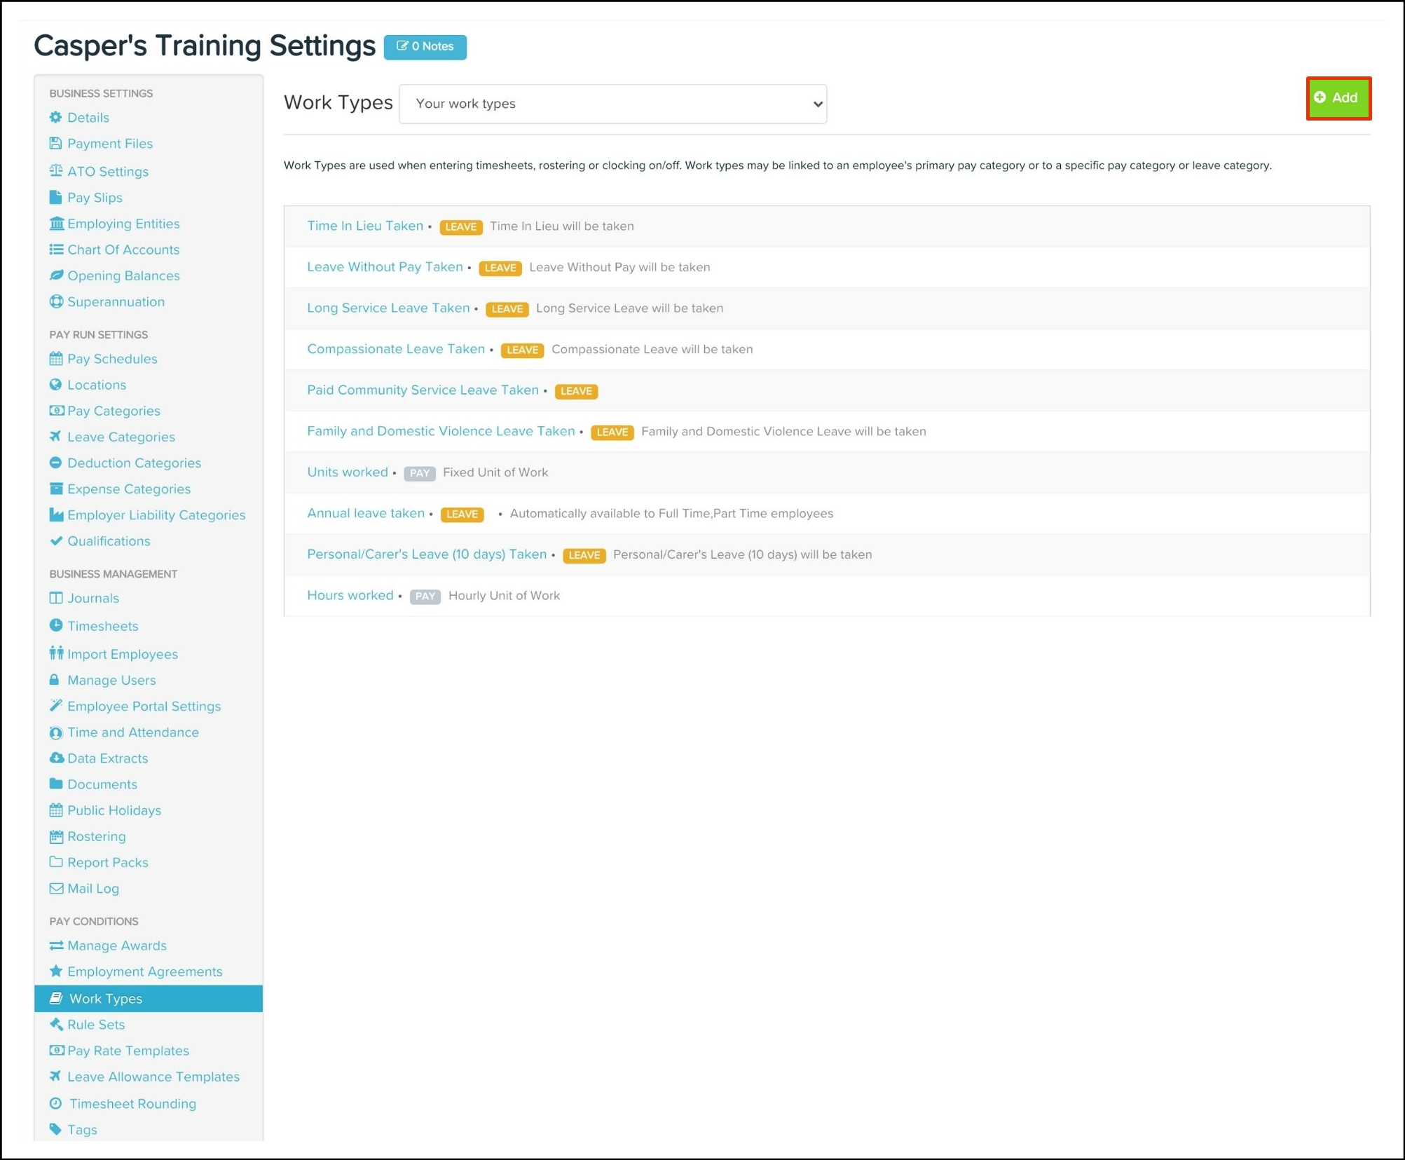Image resolution: width=1405 pixels, height=1160 pixels.
Task: Click the green Add button
Action: coord(1337,98)
